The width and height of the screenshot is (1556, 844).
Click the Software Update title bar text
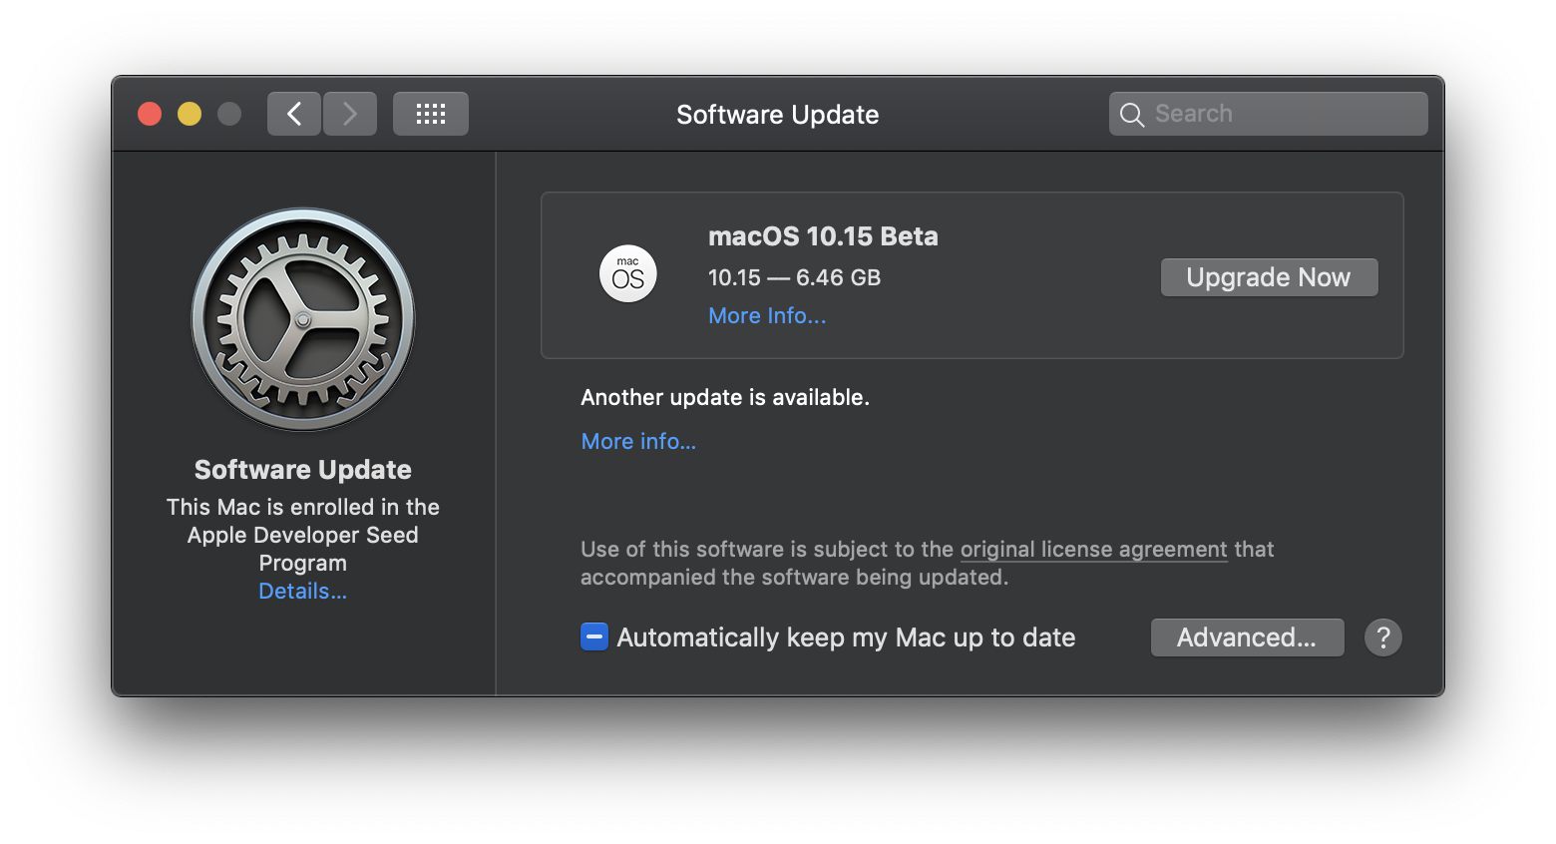pyautogui.click(x=777, y=114)
